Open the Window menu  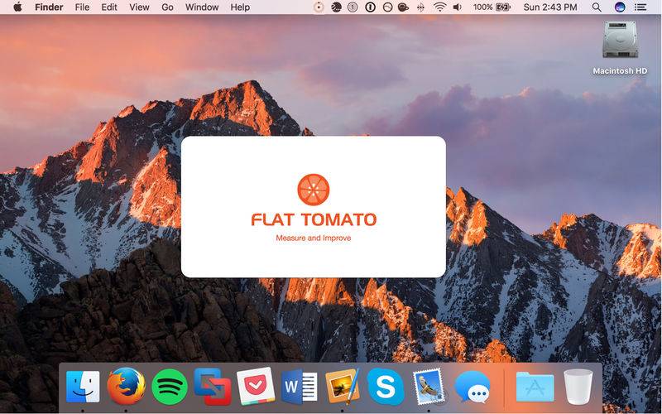[x=202, y=7]
